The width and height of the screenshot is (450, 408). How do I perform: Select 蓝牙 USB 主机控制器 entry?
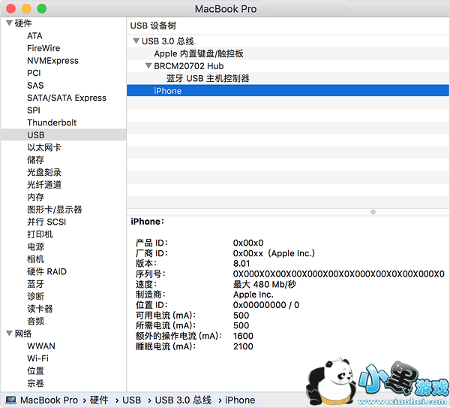(208, 78)
